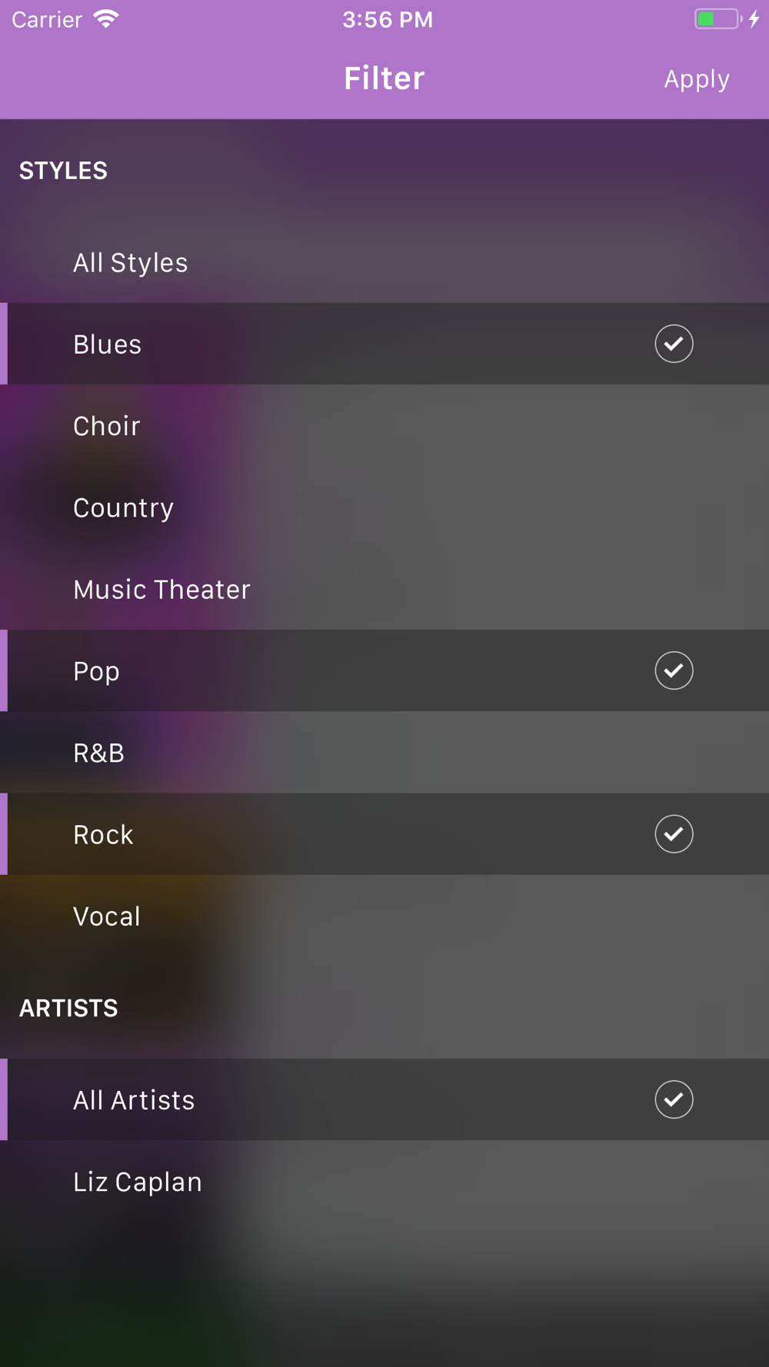This screenshot has height=1367, width=769.
Task: Select the Country style filter
Action: [x=124, y=507]
